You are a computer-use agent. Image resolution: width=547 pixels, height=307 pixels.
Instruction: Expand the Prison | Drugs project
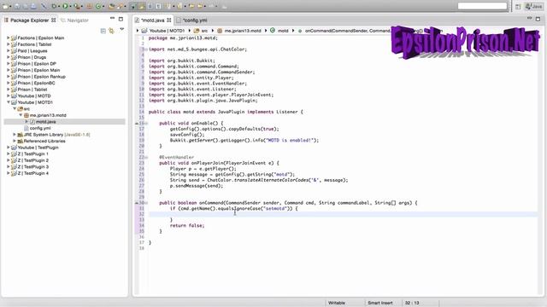pos(8,57)
